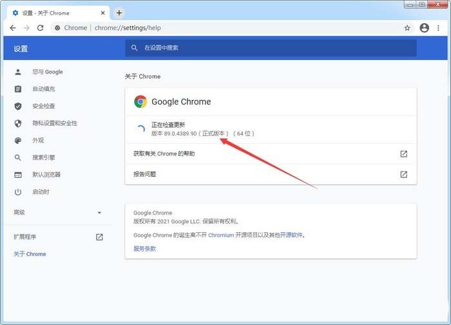Screen dimensions: 451x325
Task: Click the browser back arrow
Action: point(13,28)
